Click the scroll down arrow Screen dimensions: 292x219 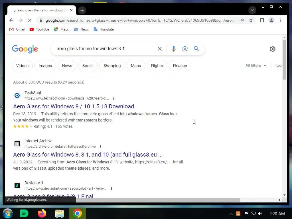[284, 195]
